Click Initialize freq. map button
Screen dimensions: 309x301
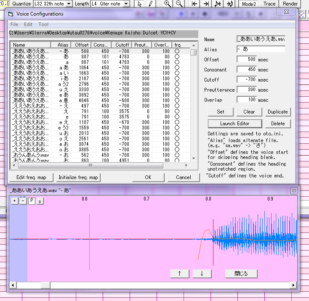pyautogui.click(x=78, y=177)
